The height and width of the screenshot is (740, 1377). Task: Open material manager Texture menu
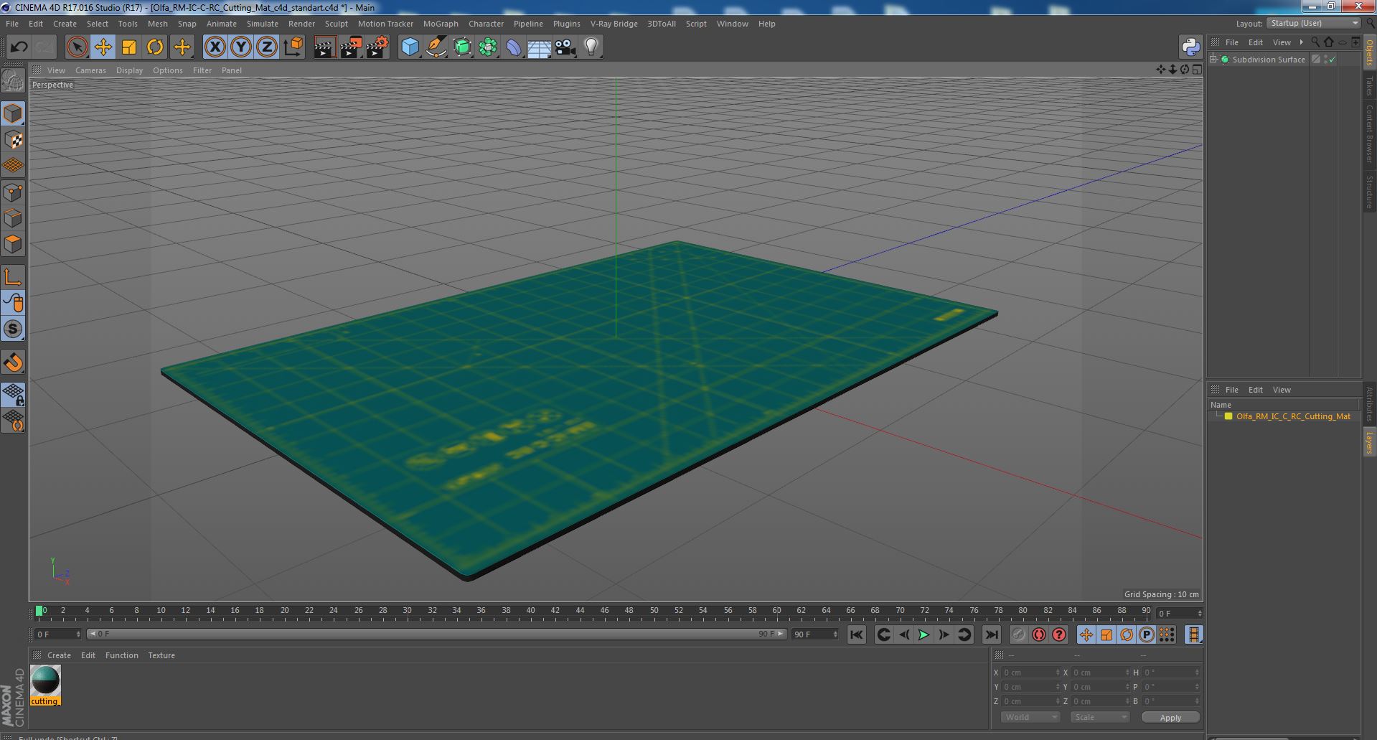[x=161, y=655]
